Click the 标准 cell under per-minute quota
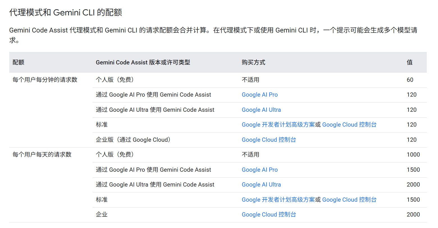The image size is (438, 228). coord(102,125)
